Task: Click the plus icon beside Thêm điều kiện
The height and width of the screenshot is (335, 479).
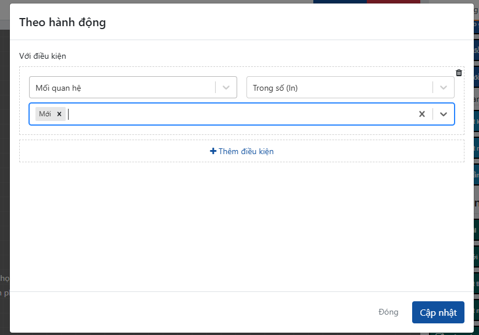Action: 213,151
